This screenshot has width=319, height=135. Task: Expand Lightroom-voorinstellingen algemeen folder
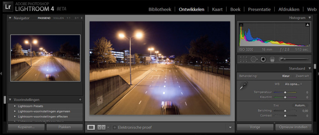click(x=15, y=112)
